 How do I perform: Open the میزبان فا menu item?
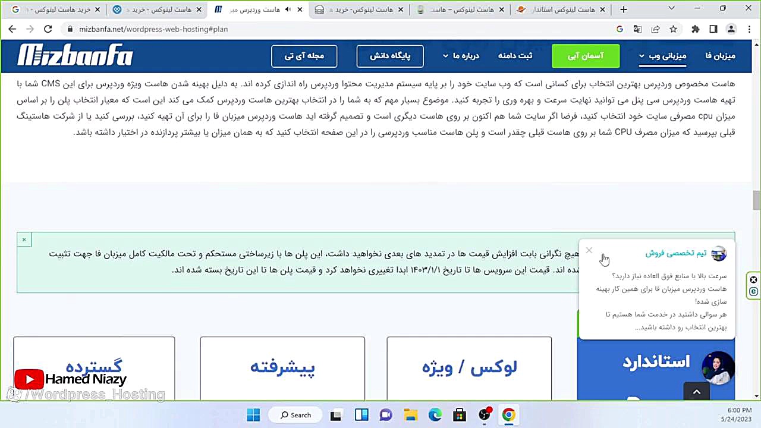click(721, 56)
